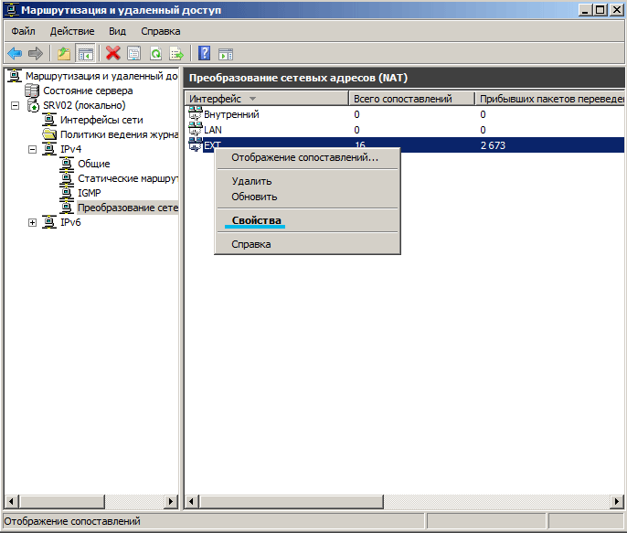This screenshot has width=627, height=533.
Task: Click the blue Back arrow in toolbar
Action: (15, 54)
